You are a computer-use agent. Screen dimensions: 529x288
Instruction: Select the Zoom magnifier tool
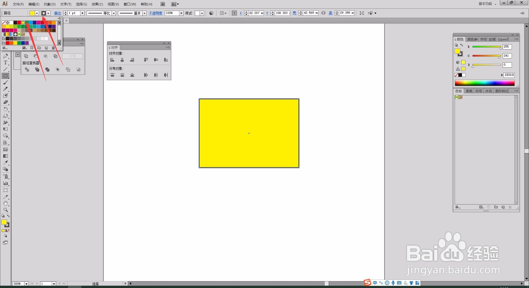point(6,210)
